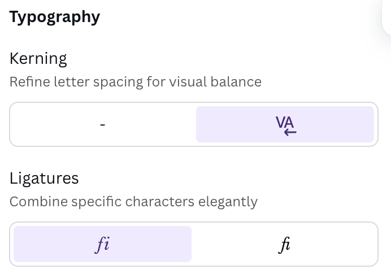Switch ligatures off with the left option
The height and width of the screenshot is (278, 391).
click(x=102, y=244)
